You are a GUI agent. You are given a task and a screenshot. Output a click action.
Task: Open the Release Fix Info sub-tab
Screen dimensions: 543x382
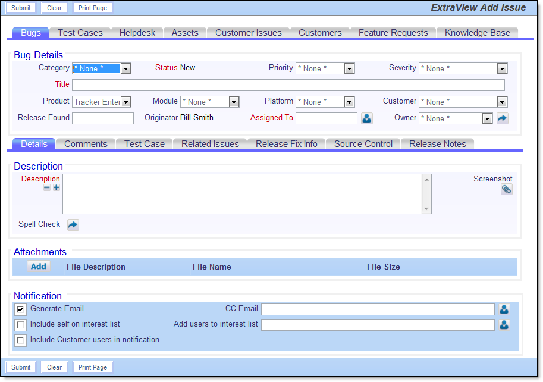coord(287,144)
